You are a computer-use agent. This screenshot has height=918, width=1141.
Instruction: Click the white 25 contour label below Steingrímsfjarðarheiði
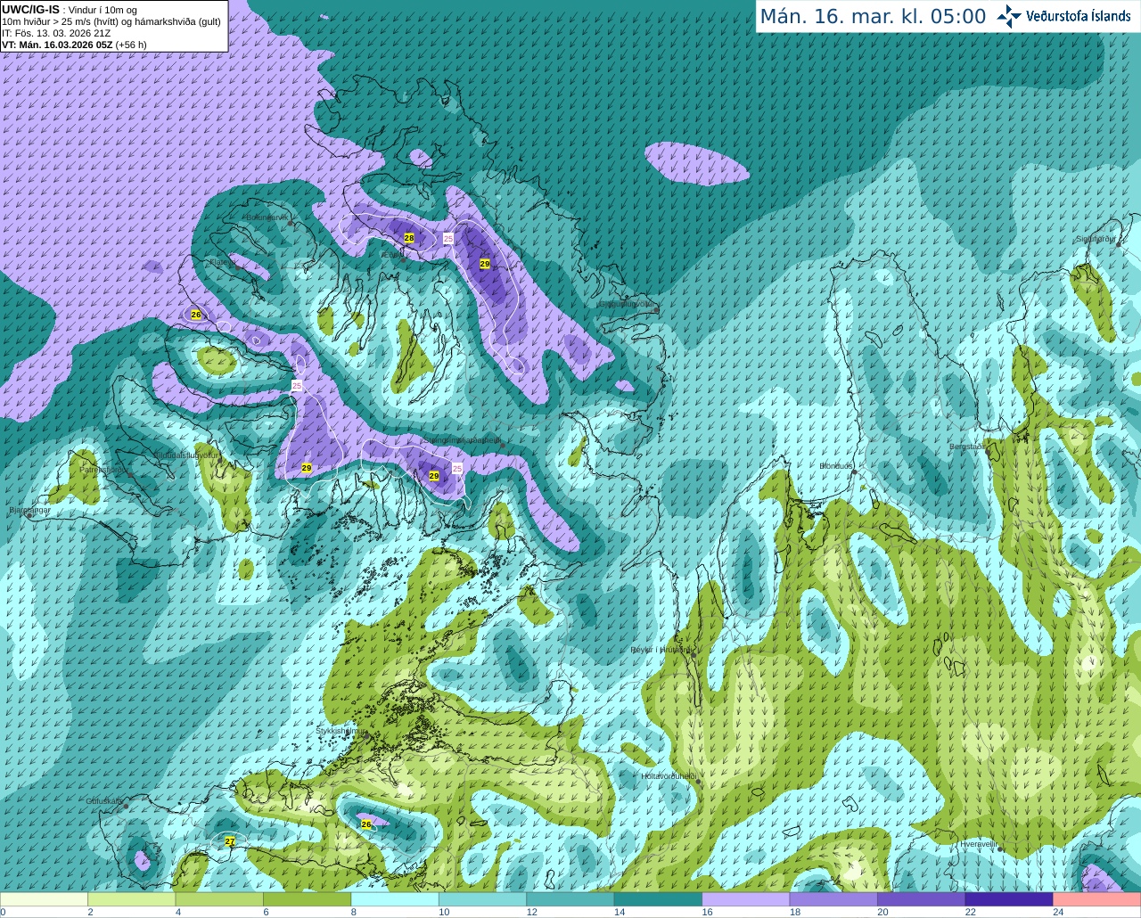click(x=457, y=468)
